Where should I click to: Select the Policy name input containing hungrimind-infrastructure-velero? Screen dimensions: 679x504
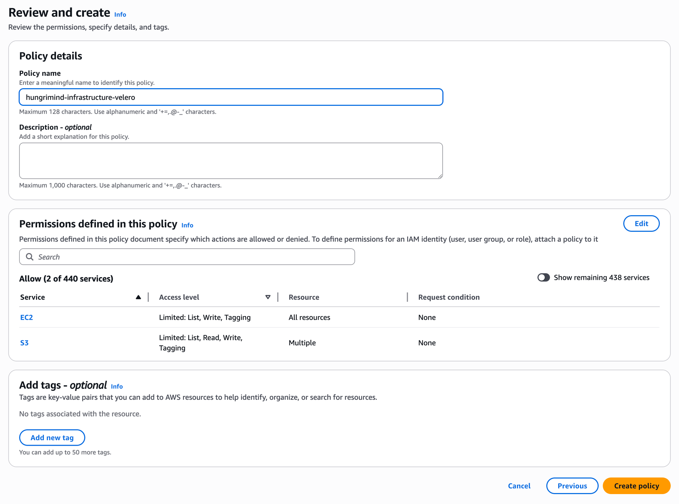tap(231, 97)
